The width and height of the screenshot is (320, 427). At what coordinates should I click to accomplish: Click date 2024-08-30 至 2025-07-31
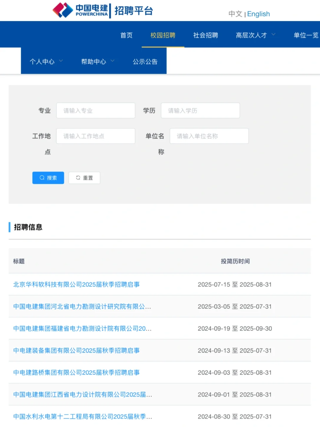tap(235, 417)
